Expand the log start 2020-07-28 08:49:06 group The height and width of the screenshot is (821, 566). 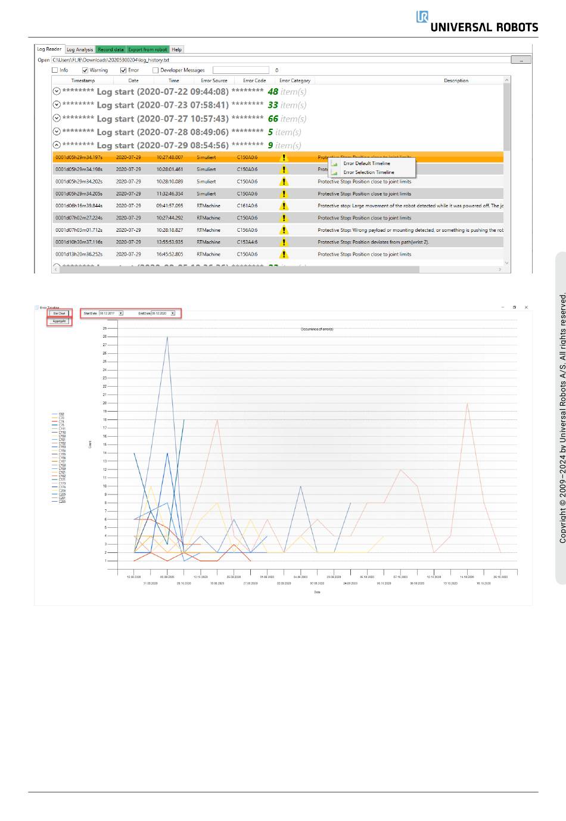point(57,132)
